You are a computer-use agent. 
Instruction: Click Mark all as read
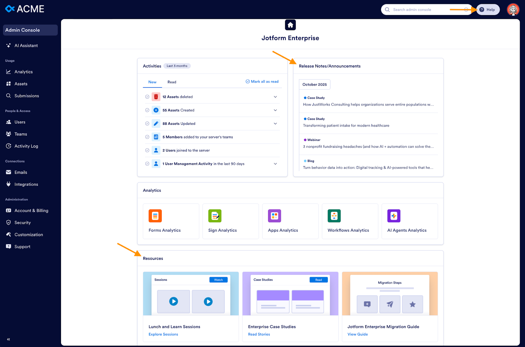click(x=262, y=81)
